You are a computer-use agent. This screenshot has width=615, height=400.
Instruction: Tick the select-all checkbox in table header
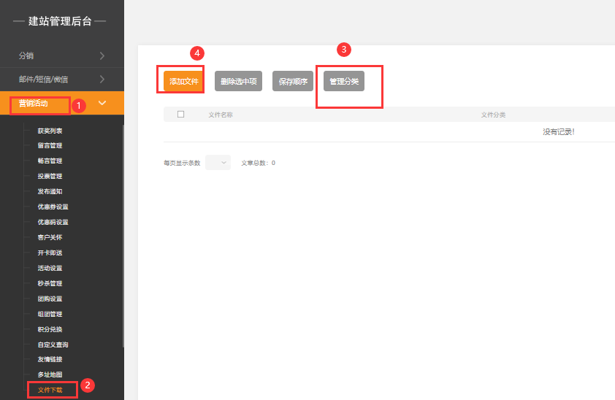pyautogui.click(x=181, y=115)
